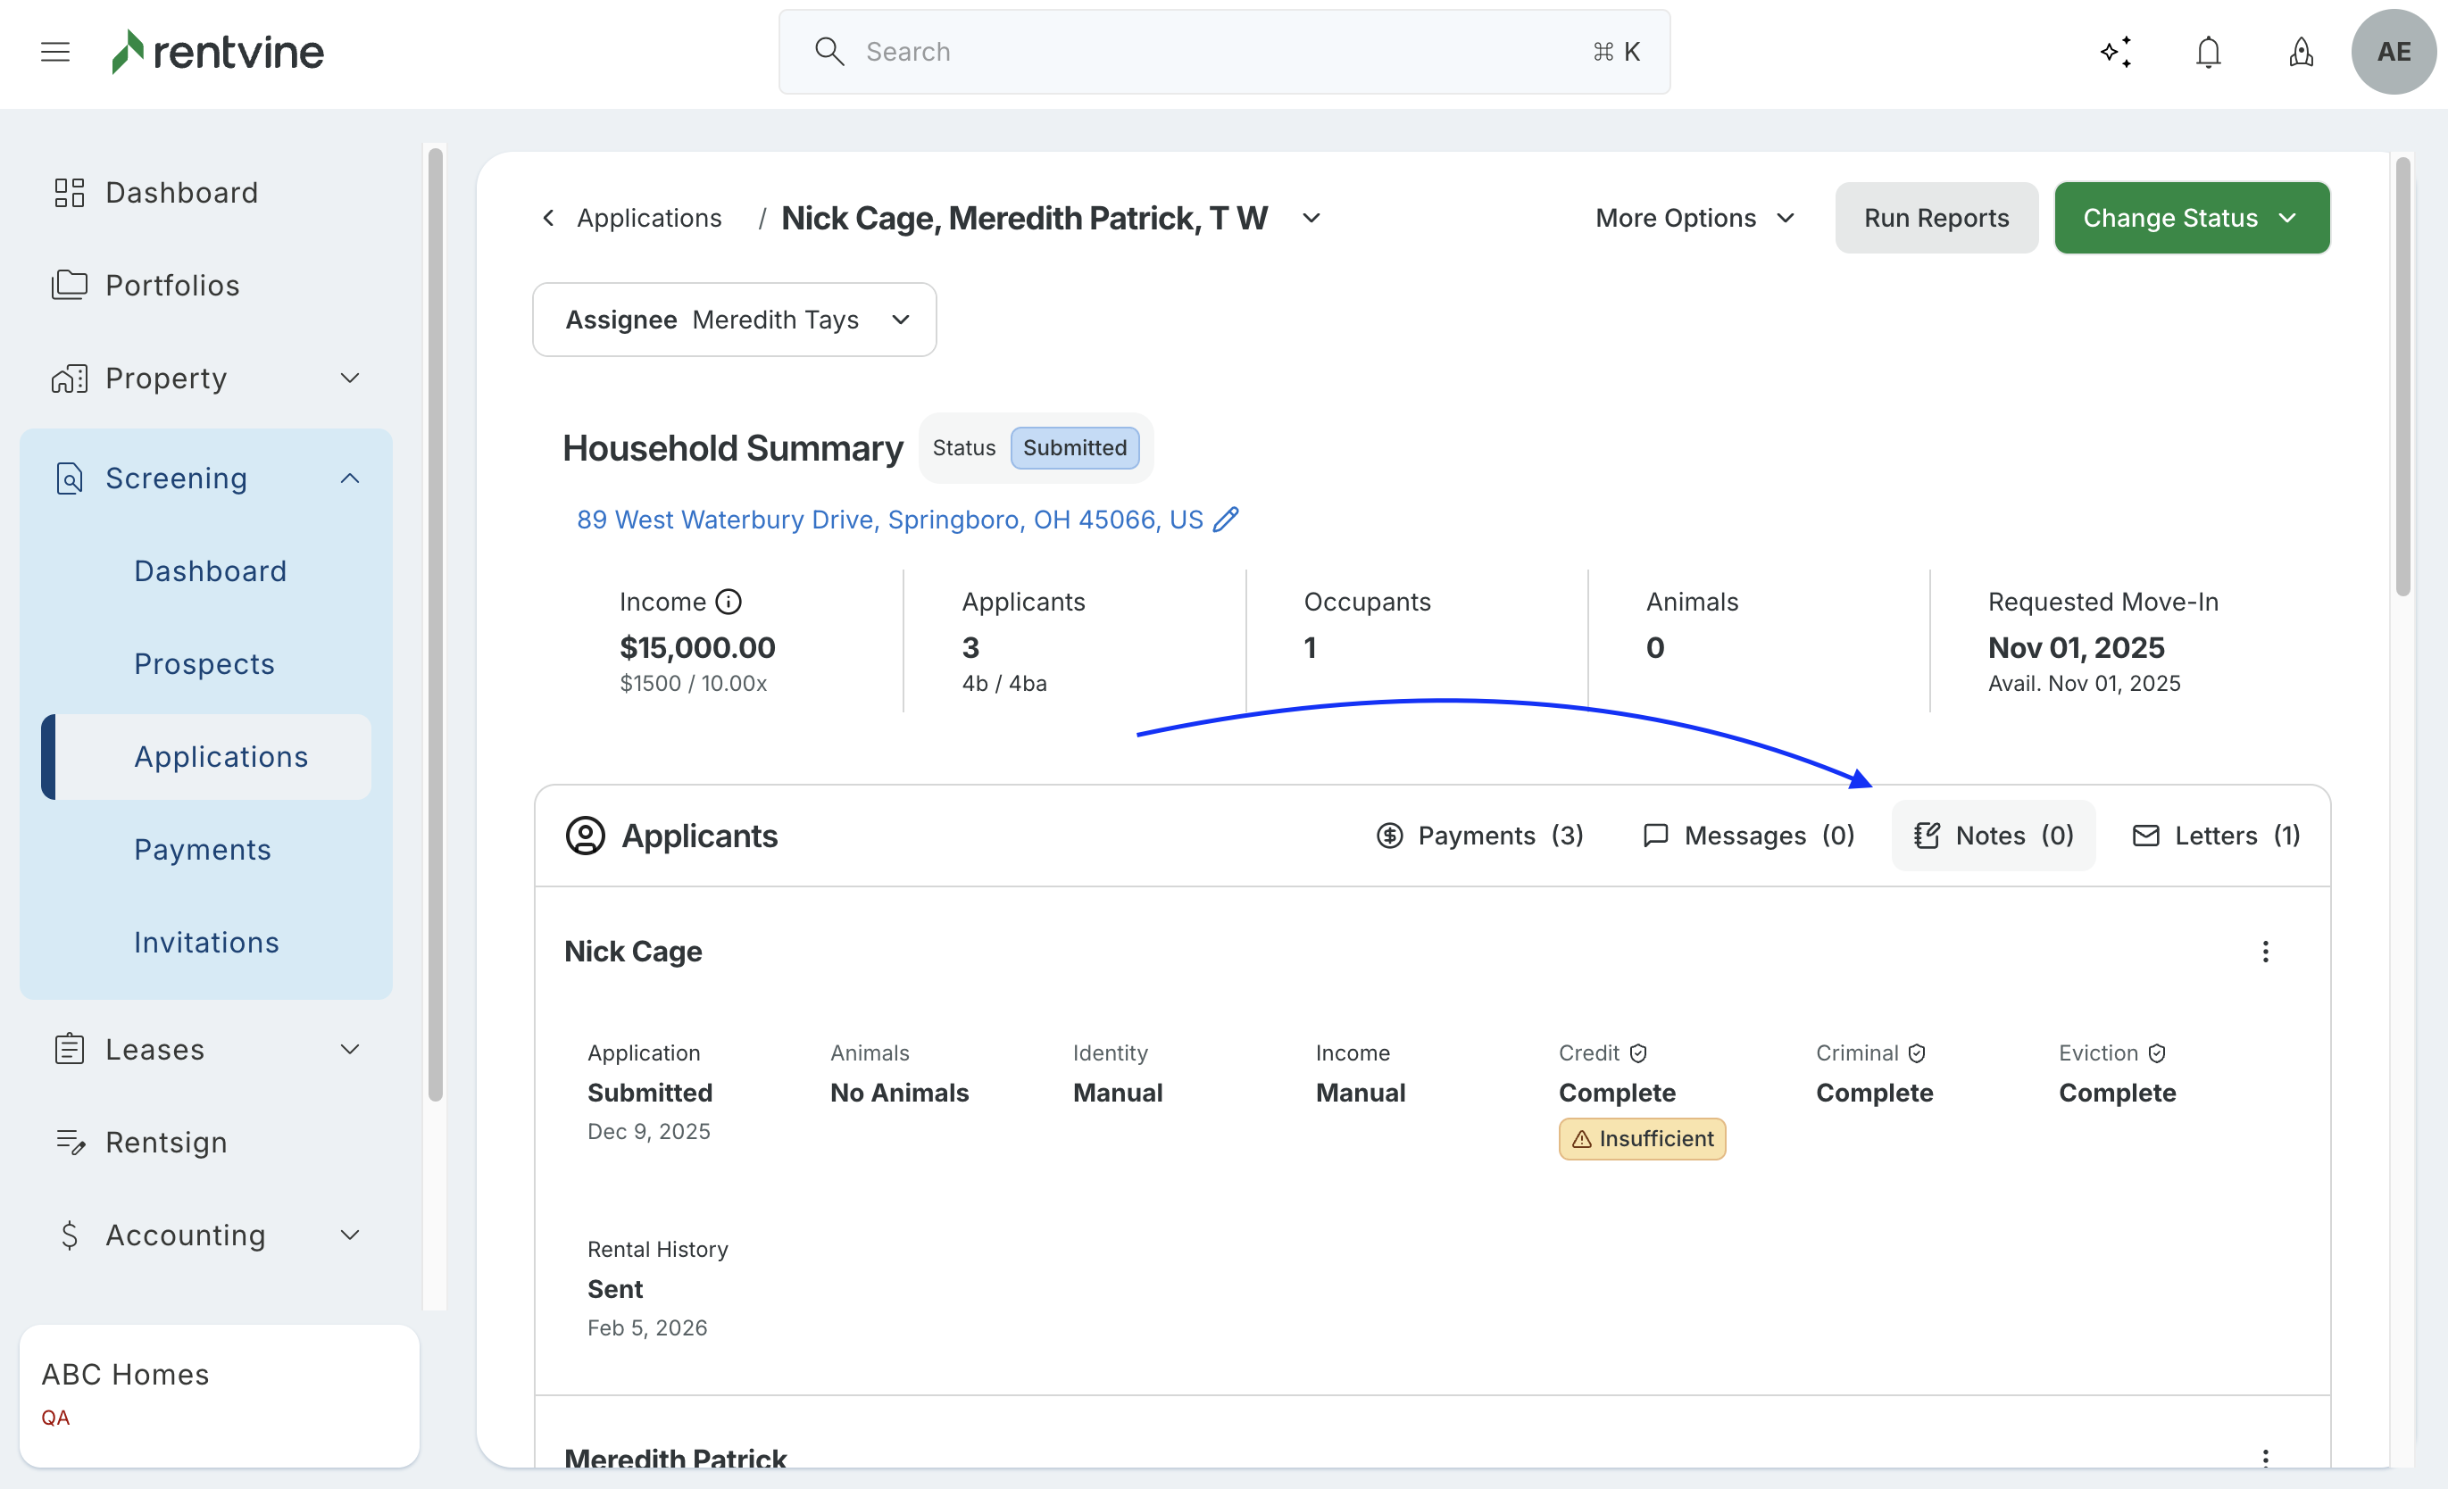Viewport: 2448px width, 1489px height.
Task: Open the hamburger menu icon
Action: click(54, 52)
